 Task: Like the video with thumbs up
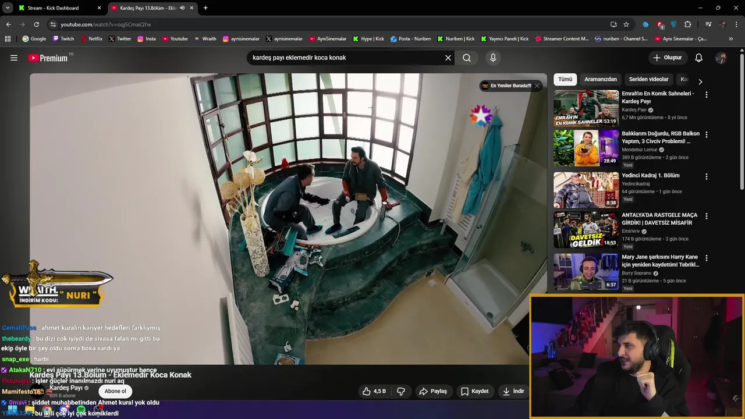click(x=374, y=391)
